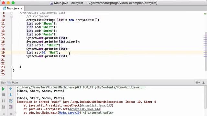Close the Main.java editor tab
The width and height of the screenshot is (207, 116).
[21, 8]
